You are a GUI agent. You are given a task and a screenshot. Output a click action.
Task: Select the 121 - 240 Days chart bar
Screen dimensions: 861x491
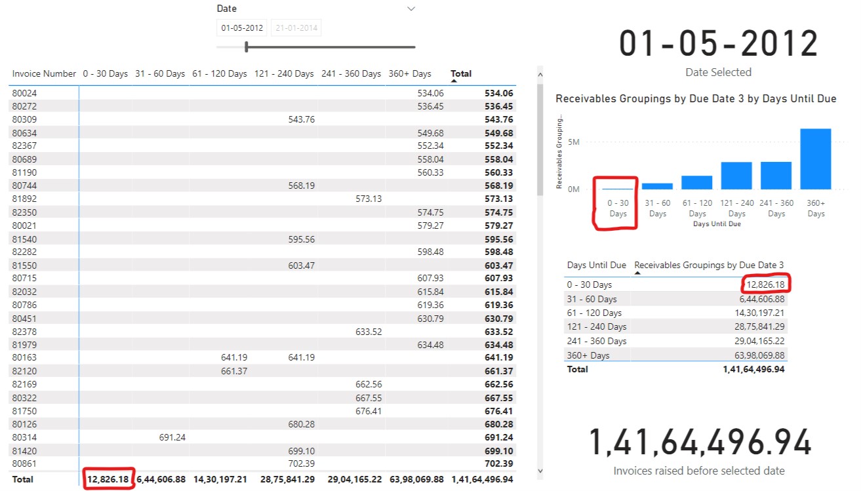(736, 176)
